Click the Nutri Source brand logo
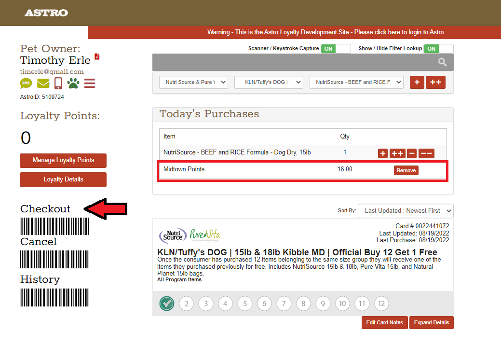 pos(173,236)
